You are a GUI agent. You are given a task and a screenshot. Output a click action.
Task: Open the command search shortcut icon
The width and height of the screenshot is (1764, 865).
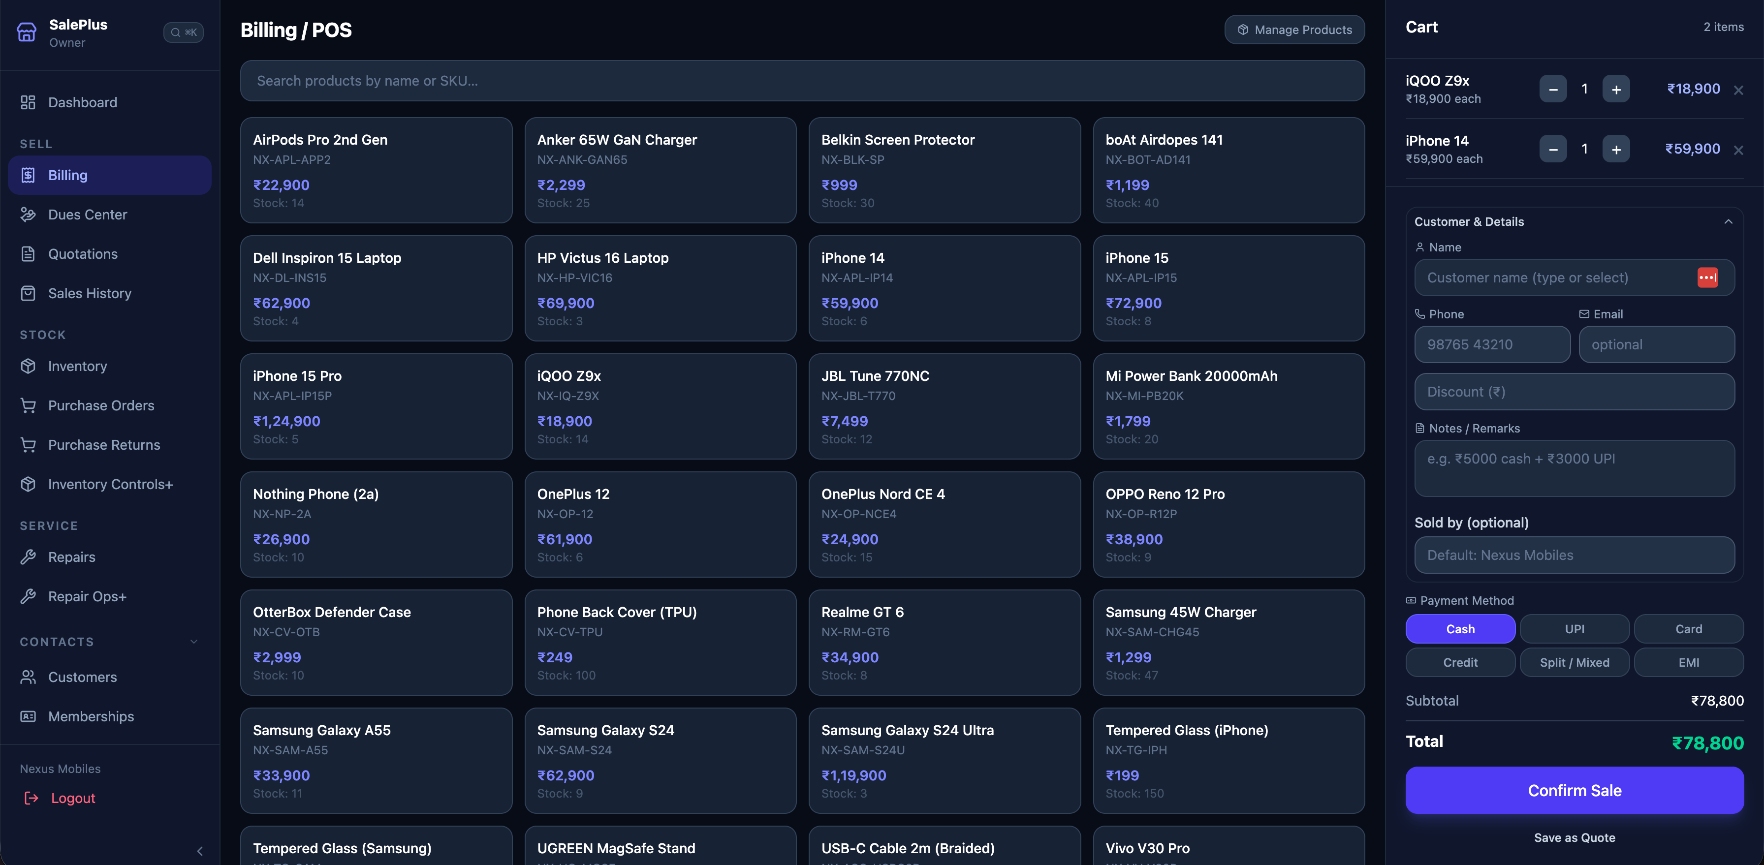pos(183,32)
